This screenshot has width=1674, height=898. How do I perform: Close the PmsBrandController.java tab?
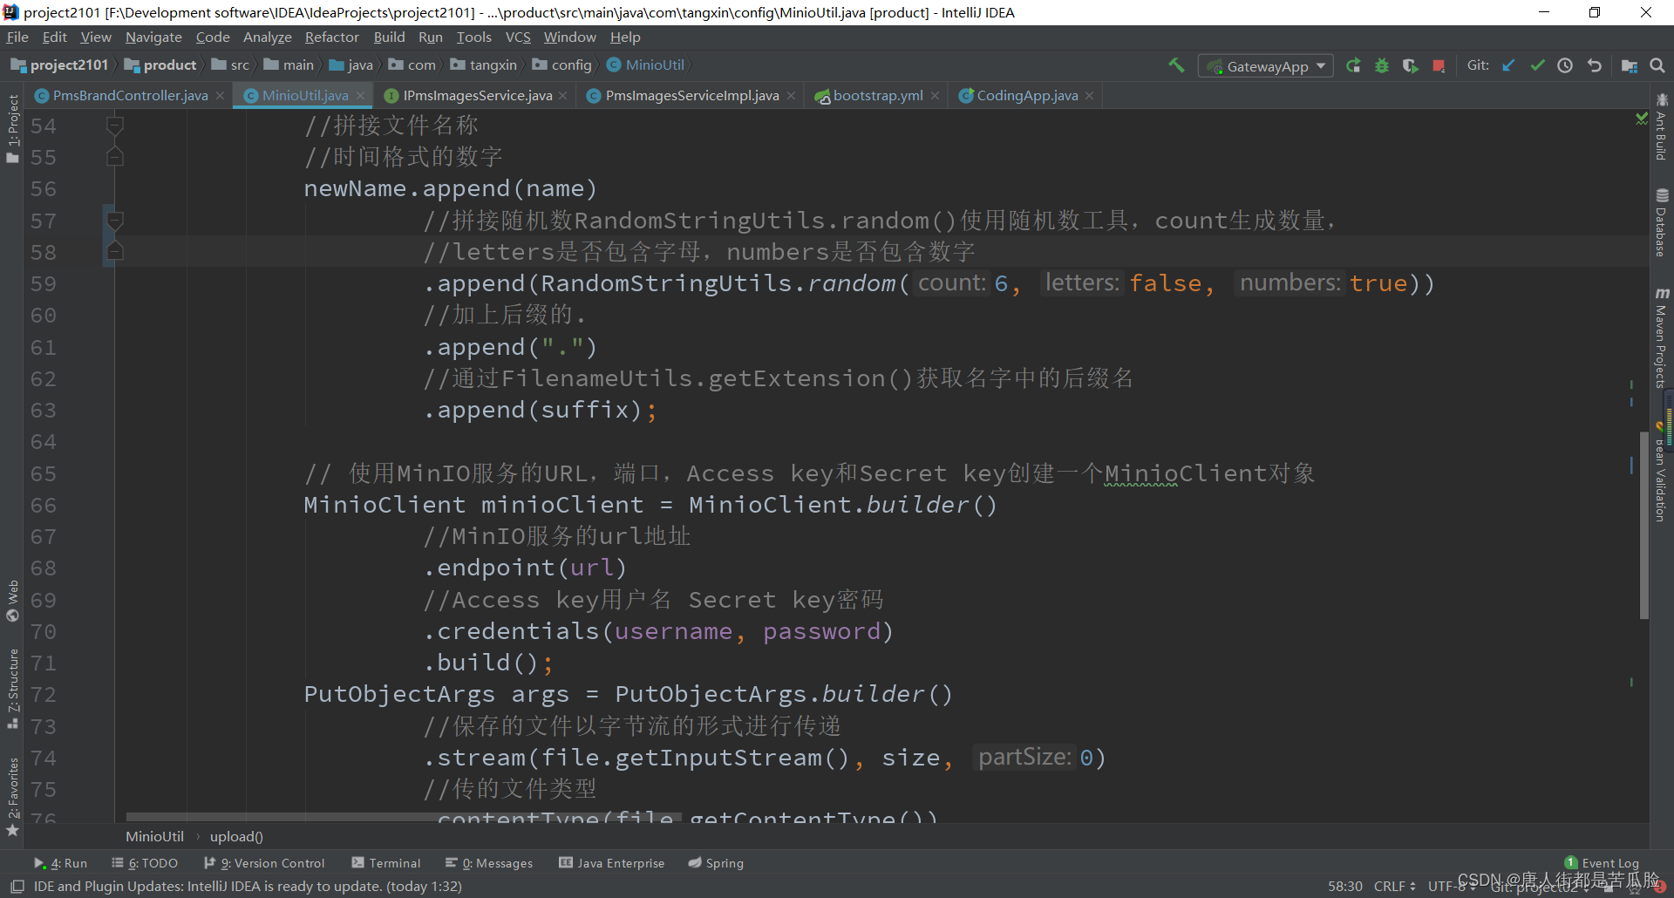pyautogui.click(x=220, y=96)
